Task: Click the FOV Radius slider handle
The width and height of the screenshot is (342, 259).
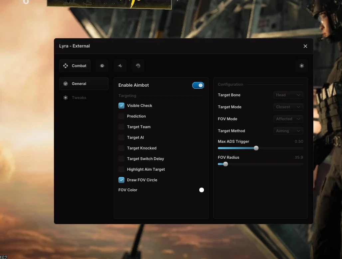Action: click(226, 164)
